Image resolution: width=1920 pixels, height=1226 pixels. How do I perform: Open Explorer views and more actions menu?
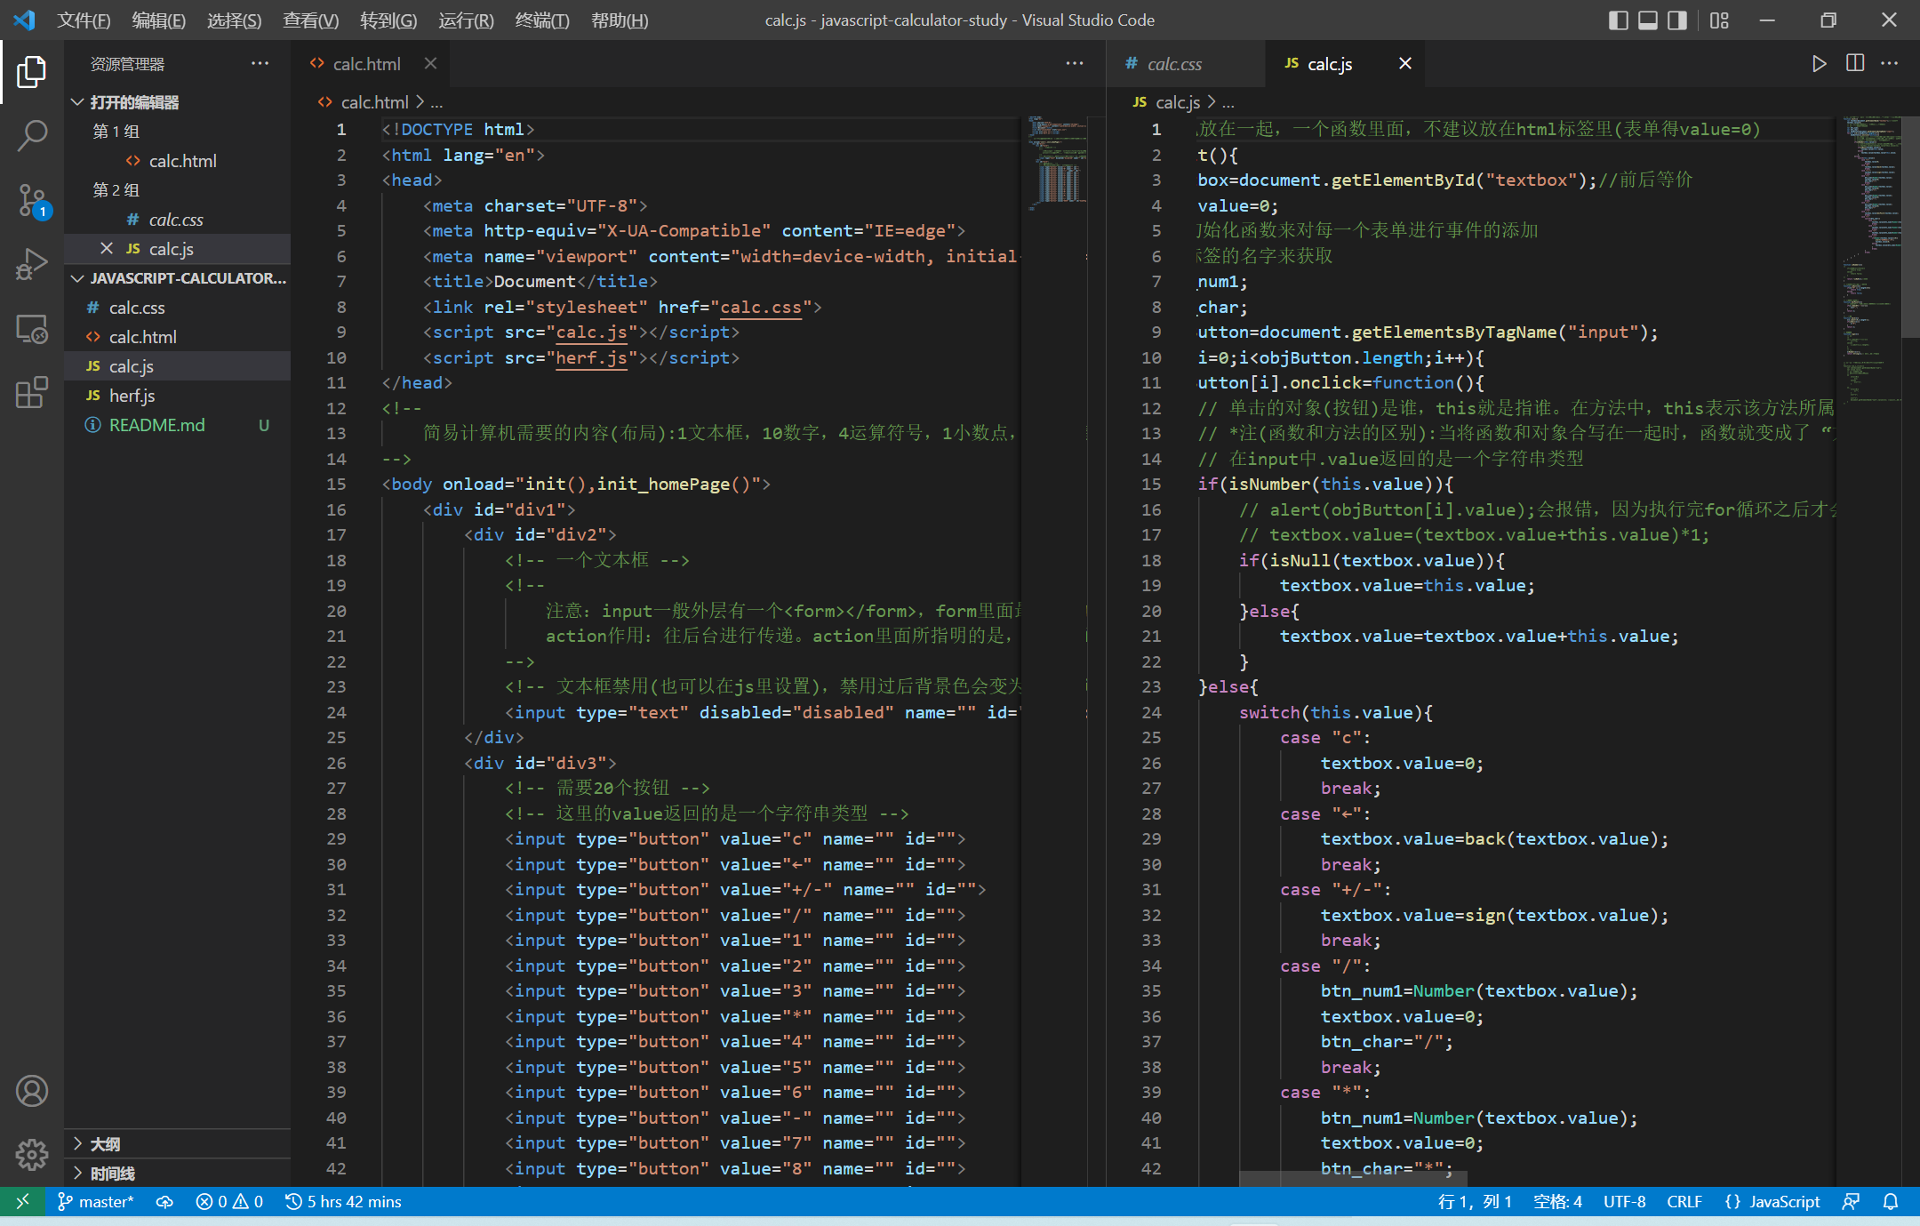pos(260,64)
